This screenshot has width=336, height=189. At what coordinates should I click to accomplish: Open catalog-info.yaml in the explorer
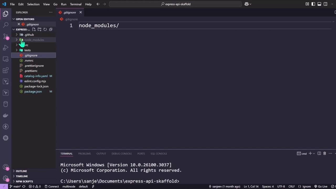coord(36,76)
